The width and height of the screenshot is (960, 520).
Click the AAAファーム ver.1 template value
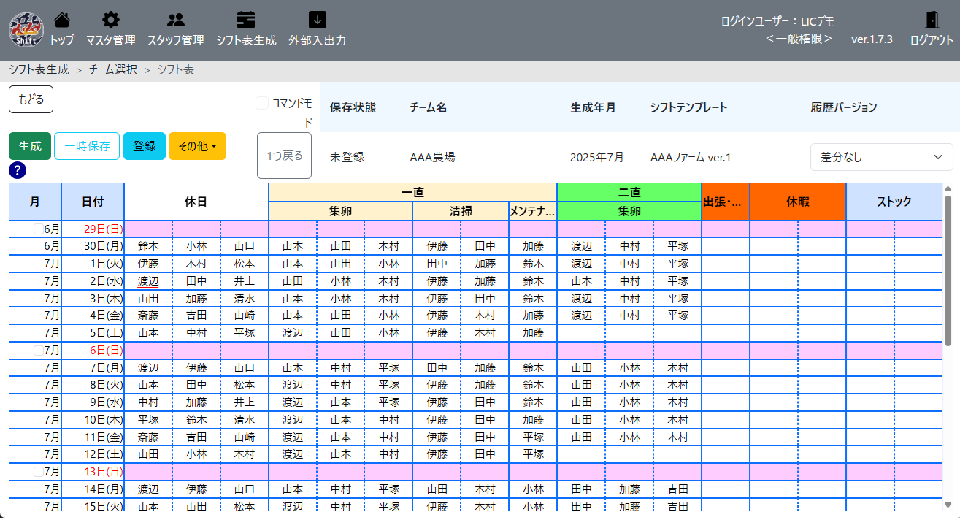tap(691, 157)
